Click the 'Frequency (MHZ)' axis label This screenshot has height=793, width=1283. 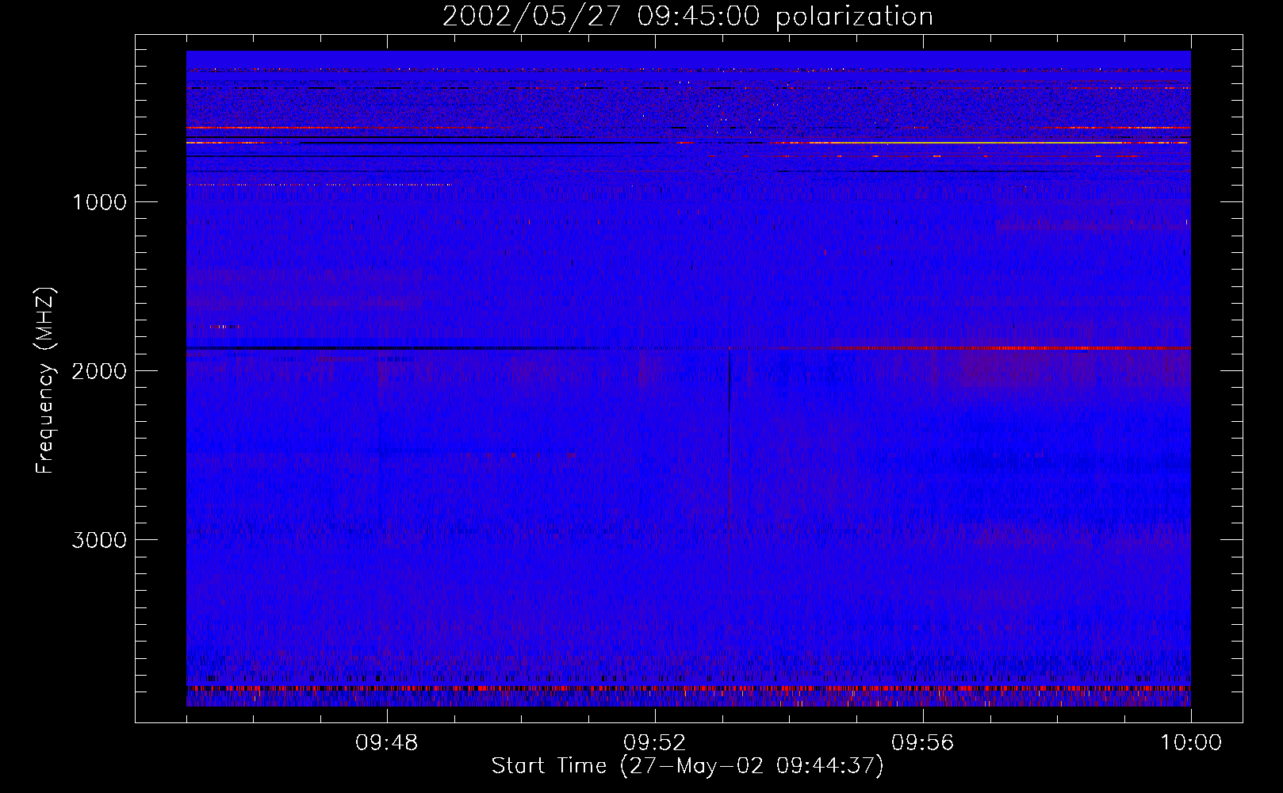click(46, 381)
